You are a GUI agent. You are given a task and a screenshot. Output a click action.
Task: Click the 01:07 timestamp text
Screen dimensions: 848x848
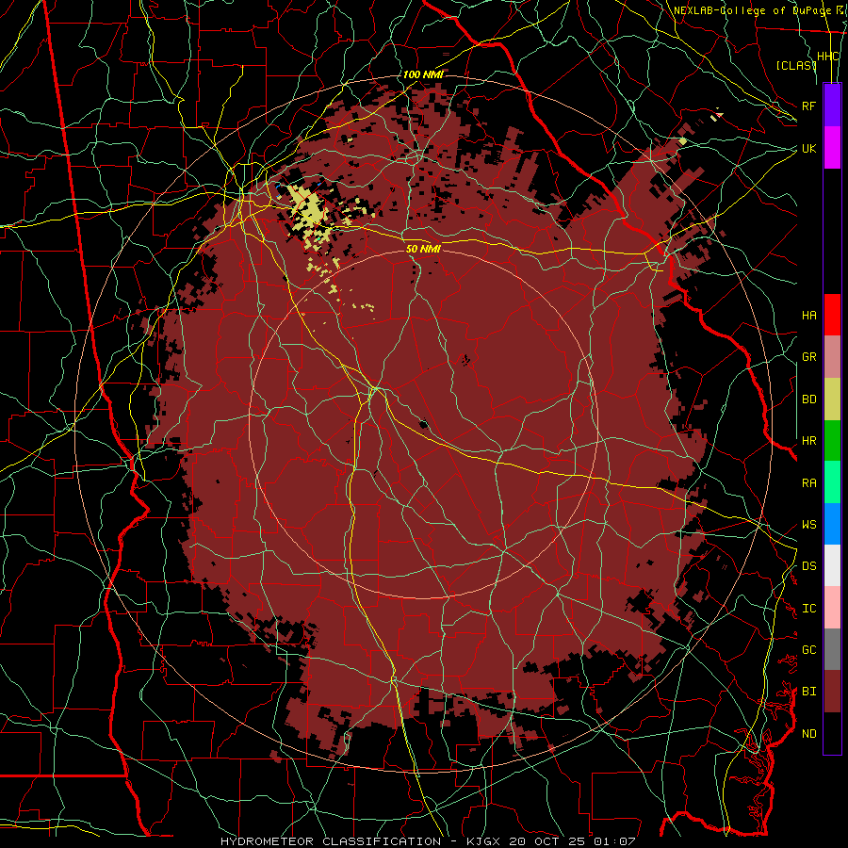pos(615,841)
